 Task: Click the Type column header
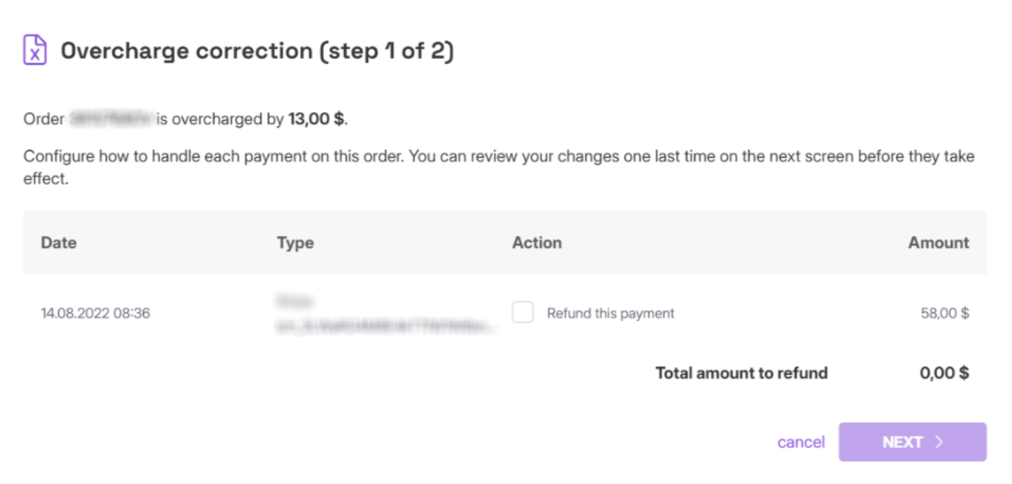[x=296, y=242]
